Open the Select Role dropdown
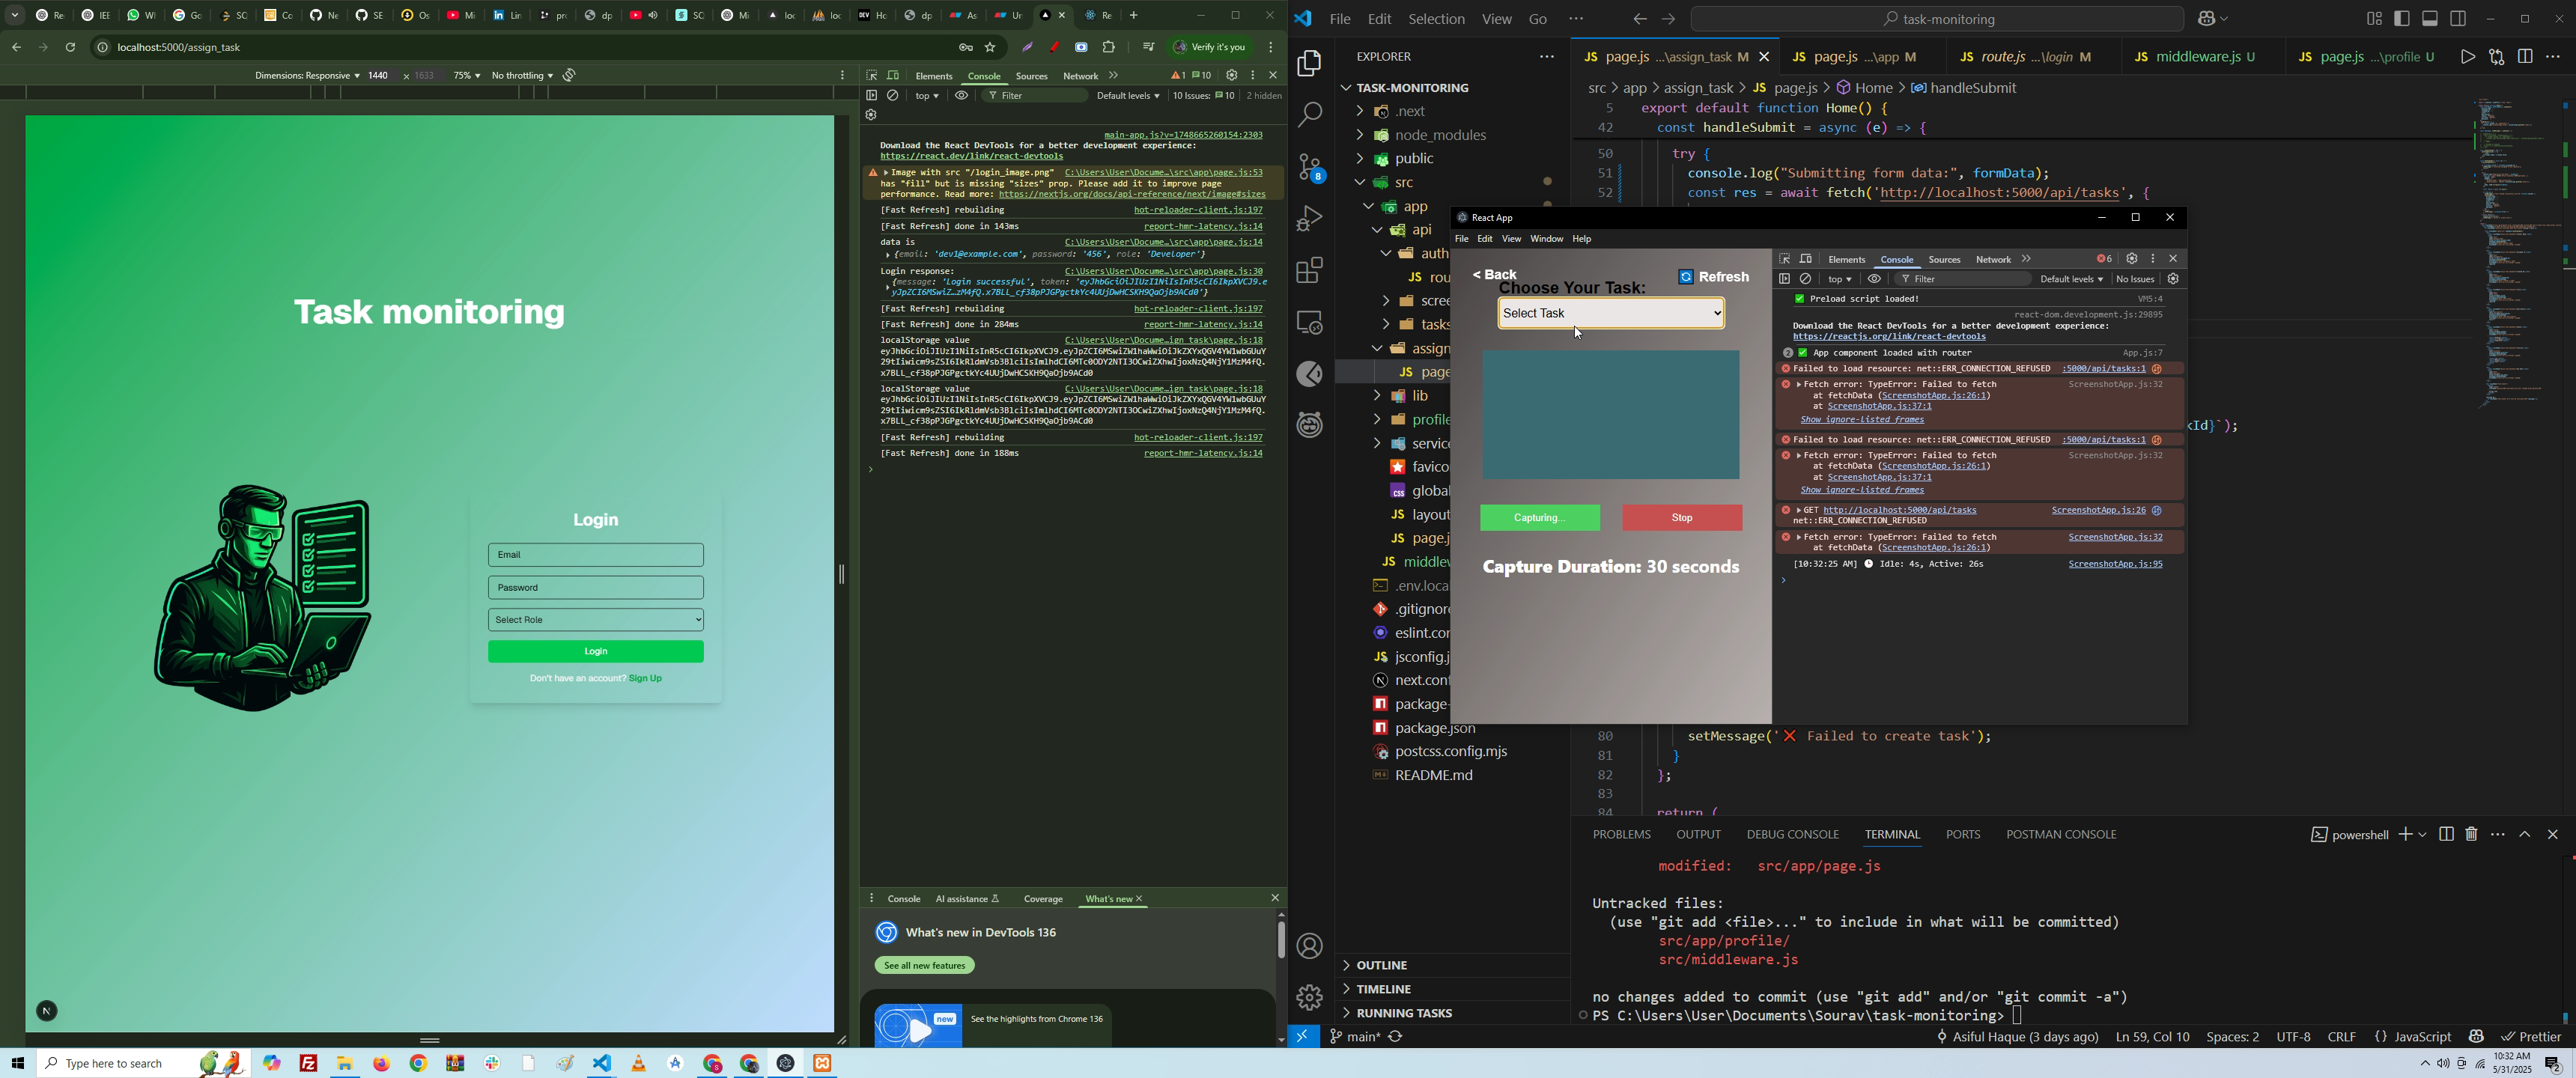 click(596, 620)
